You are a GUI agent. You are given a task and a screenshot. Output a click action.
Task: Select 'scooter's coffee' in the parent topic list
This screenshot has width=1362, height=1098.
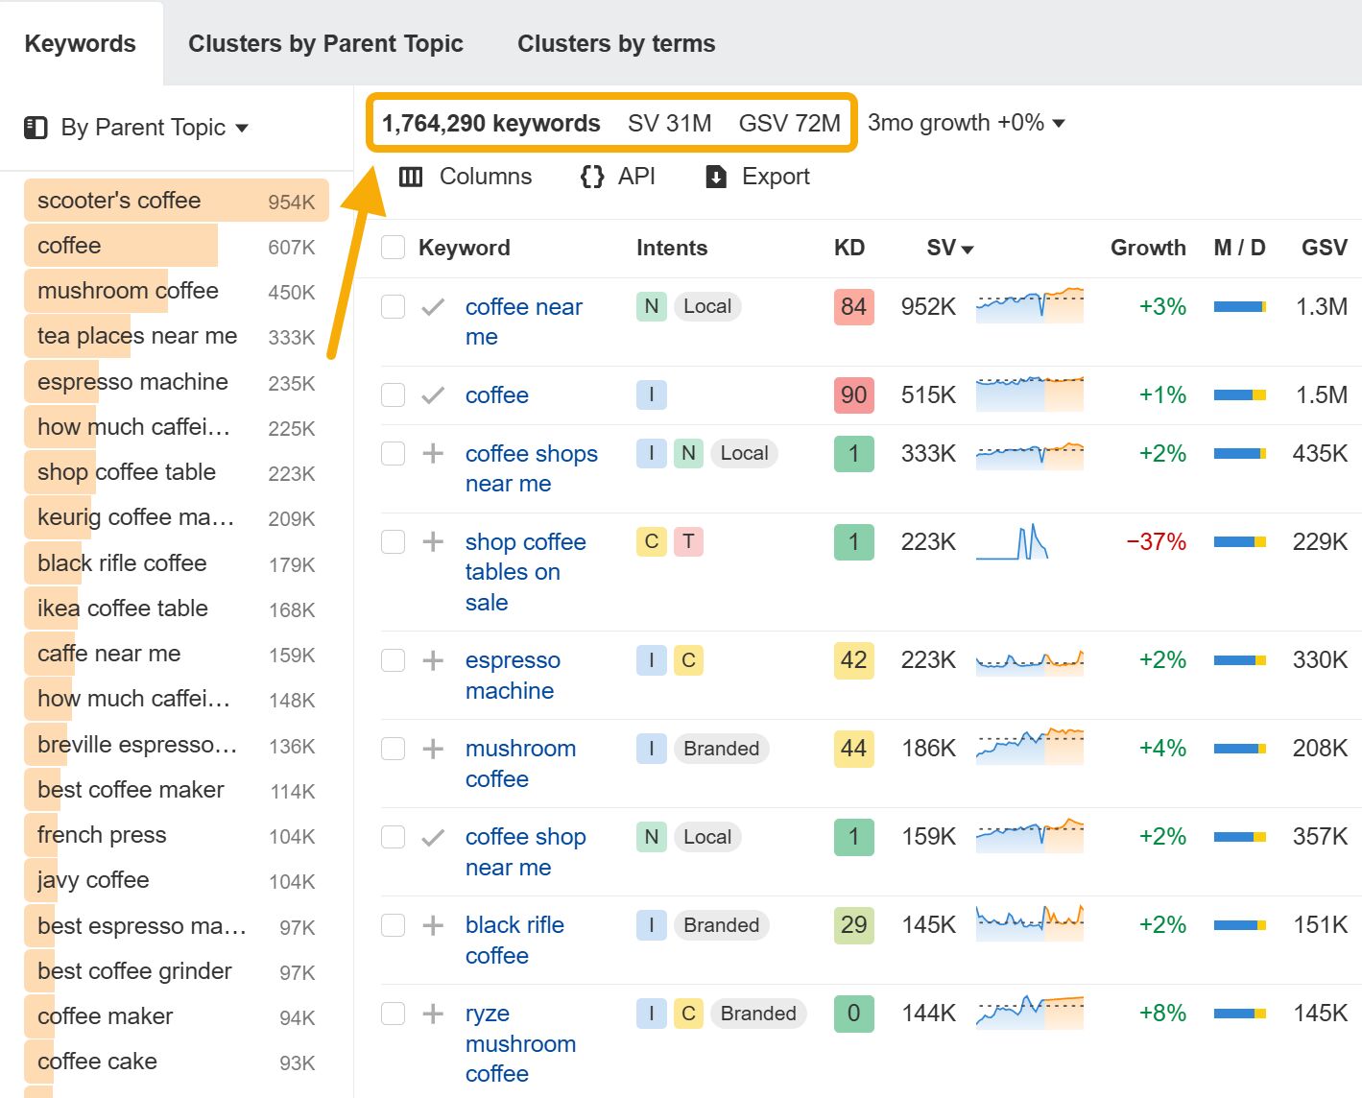[119, 200]
